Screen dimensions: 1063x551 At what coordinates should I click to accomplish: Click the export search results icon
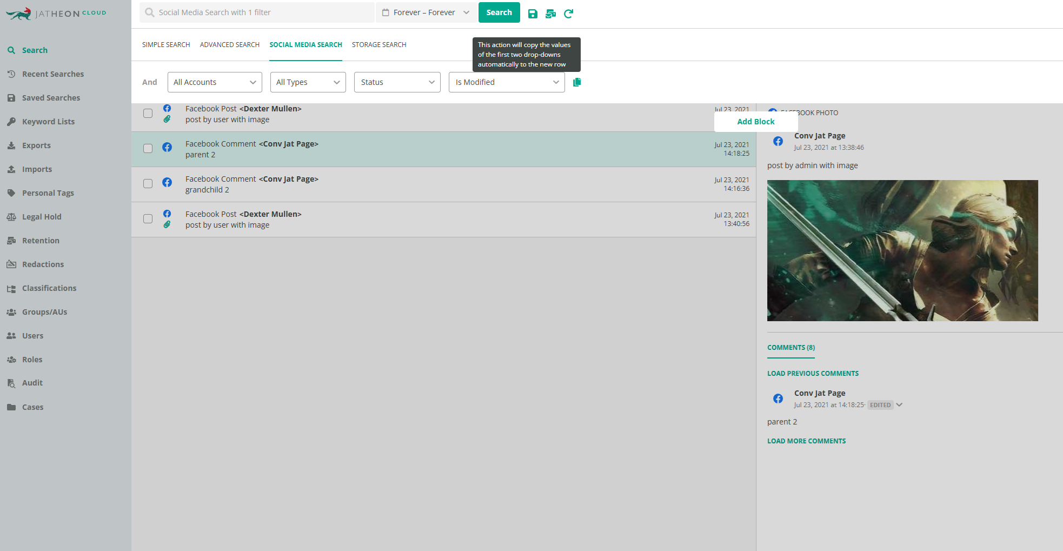(x=550, y=14)
